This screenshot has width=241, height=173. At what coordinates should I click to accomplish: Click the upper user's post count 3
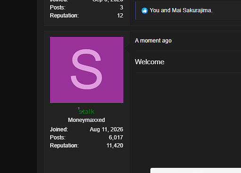(x=121, y=8)
